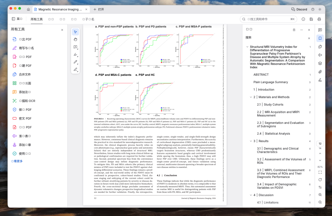Jump to 3.2 Assessment of the Volumes bookmark
The width and height of the screenshot is (332, 216).
281,161
